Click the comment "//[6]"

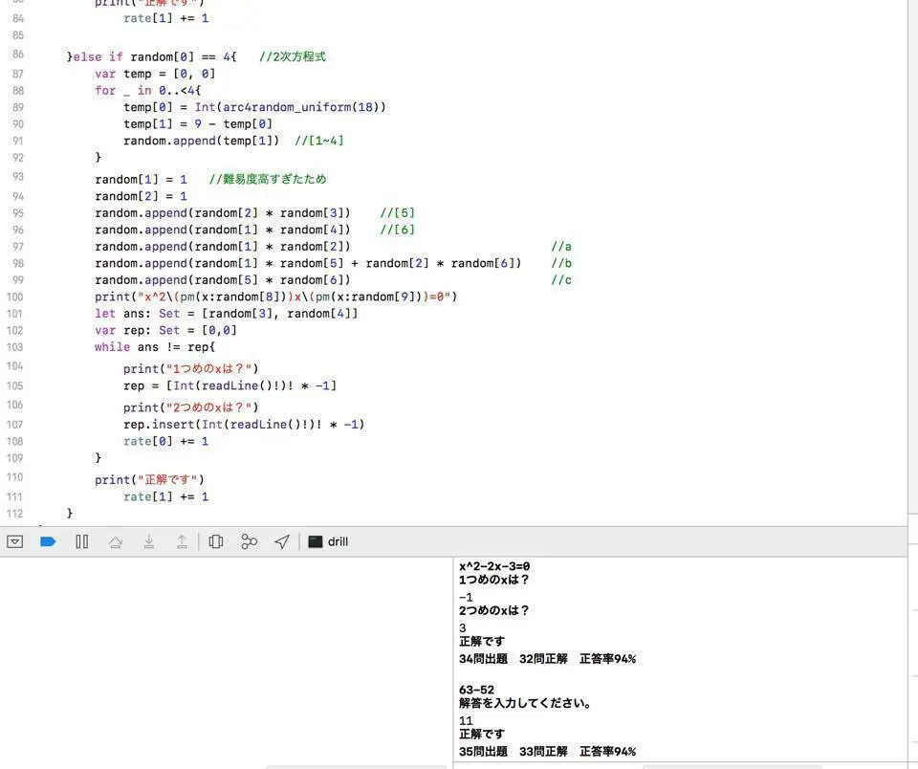(x=397, y=230)
